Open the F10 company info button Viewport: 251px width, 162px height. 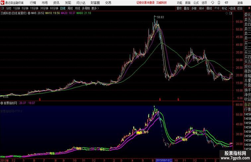217,8
